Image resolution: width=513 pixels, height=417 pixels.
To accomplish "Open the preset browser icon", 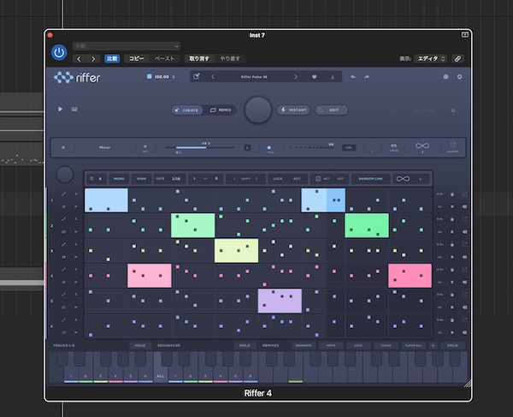I will [197, 77].
